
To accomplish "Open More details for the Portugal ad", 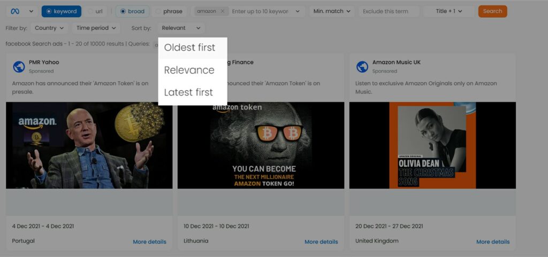I will (150, 242).
